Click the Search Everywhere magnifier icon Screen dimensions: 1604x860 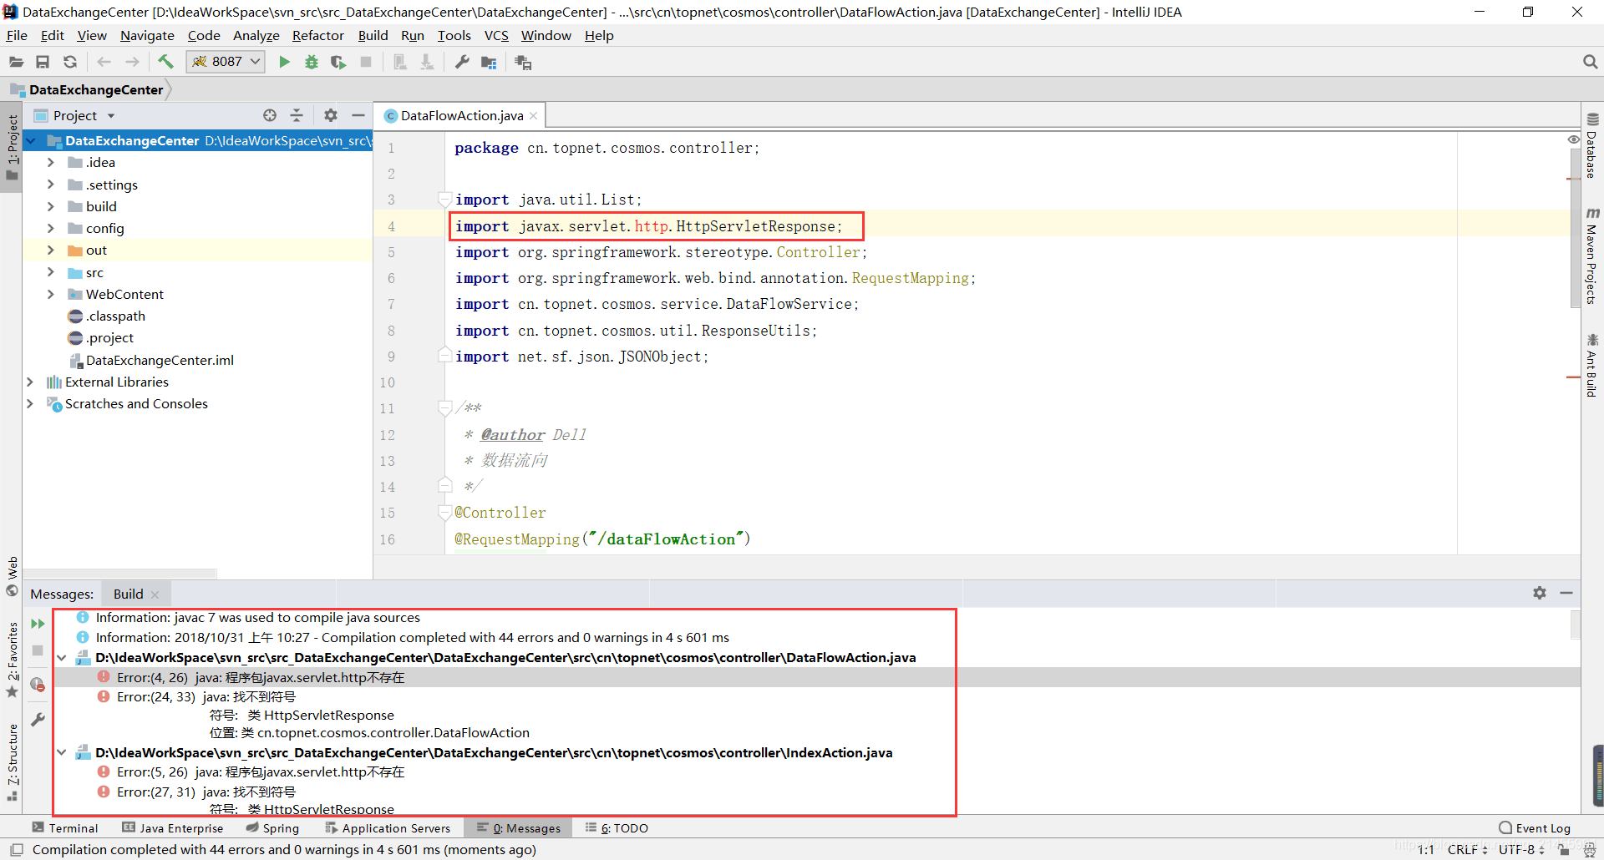1590,62
